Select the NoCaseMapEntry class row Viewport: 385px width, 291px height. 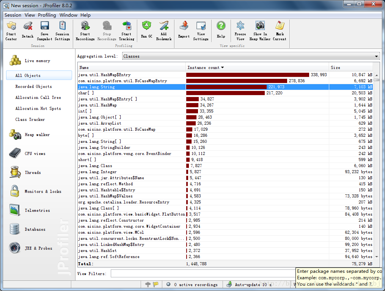(225, 81)
